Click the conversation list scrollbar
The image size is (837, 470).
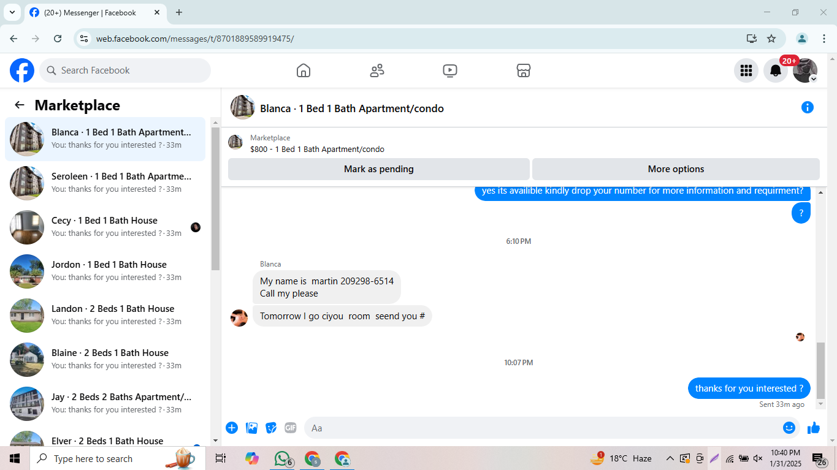(x=215, y=199)
